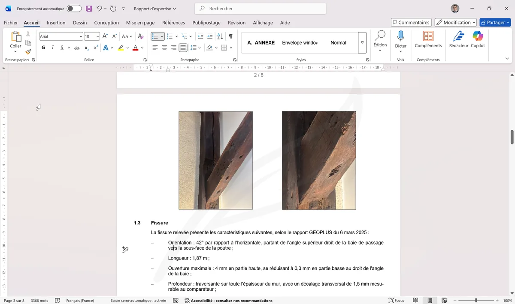
Task: Start voice dictation with Dicter
Action: tap(400, 40)
